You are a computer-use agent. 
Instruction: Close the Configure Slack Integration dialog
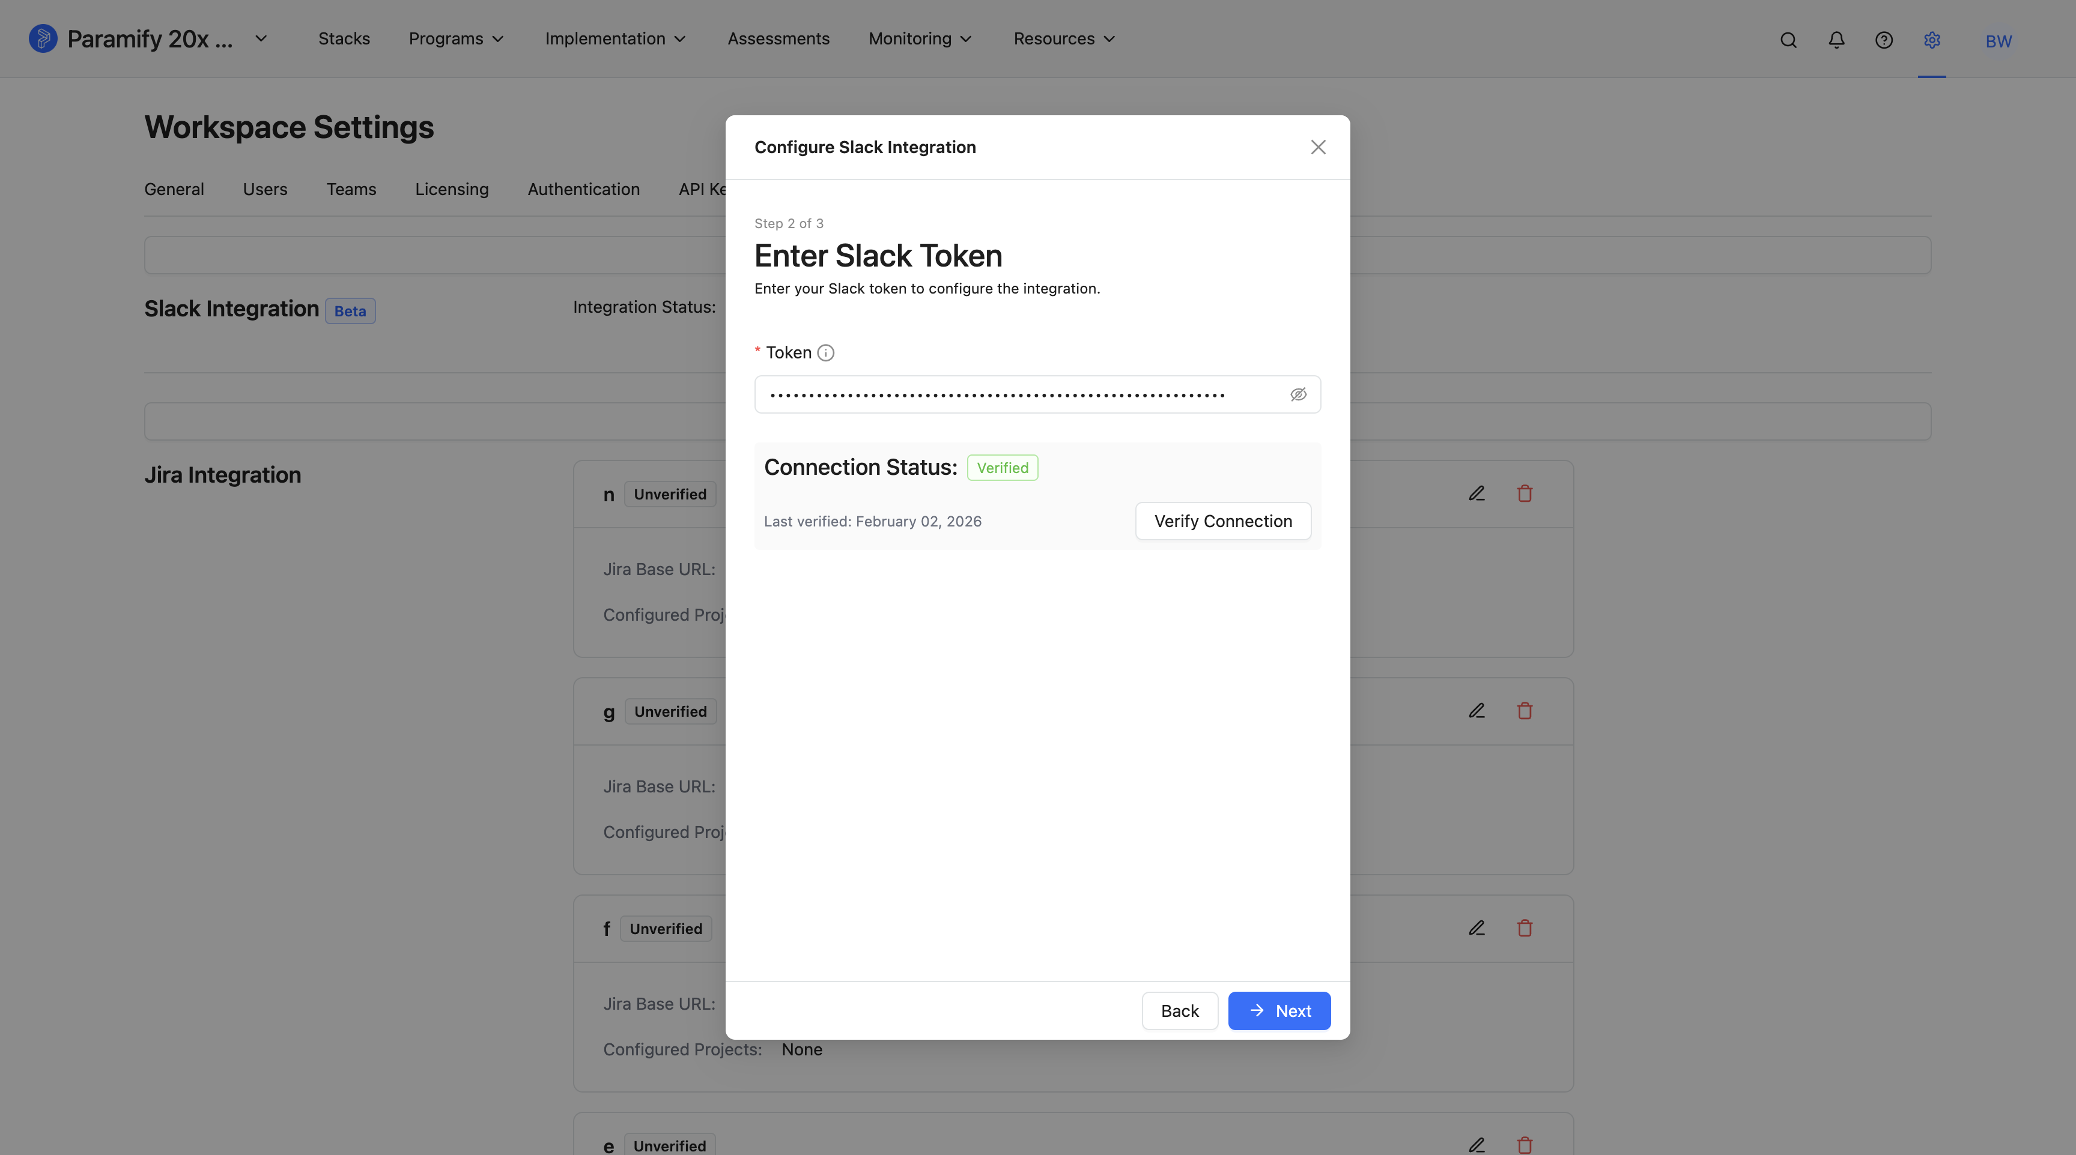point(1319,148)
